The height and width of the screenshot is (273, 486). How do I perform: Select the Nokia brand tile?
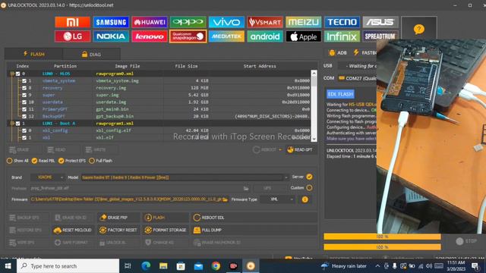tap(111, 36)
